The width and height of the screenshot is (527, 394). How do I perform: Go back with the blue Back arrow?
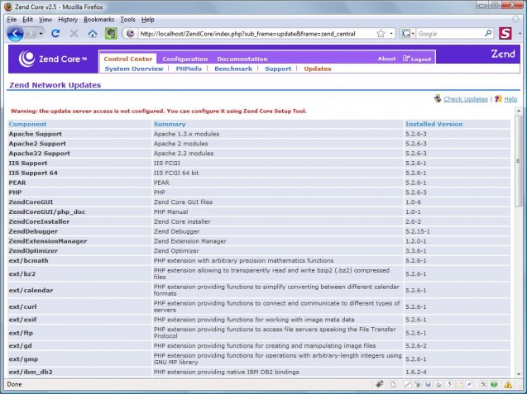coord(15,34)
